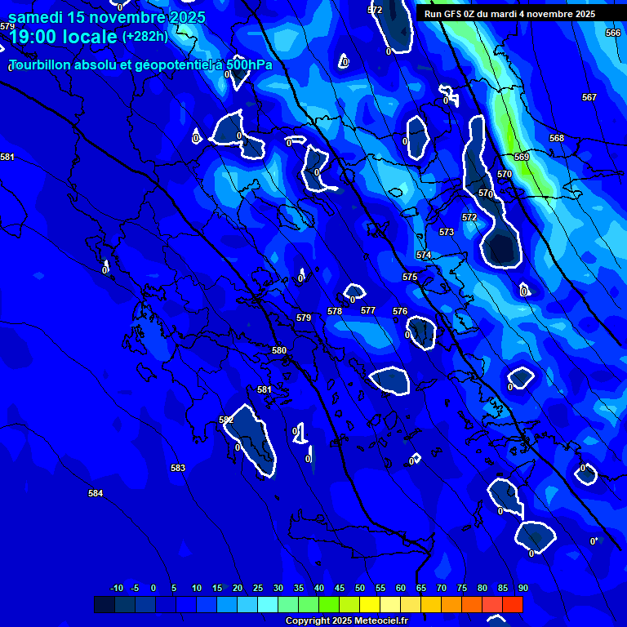Select the bright green swatch under the 40 label
This screenshot has width=627, height=627.
329,605
